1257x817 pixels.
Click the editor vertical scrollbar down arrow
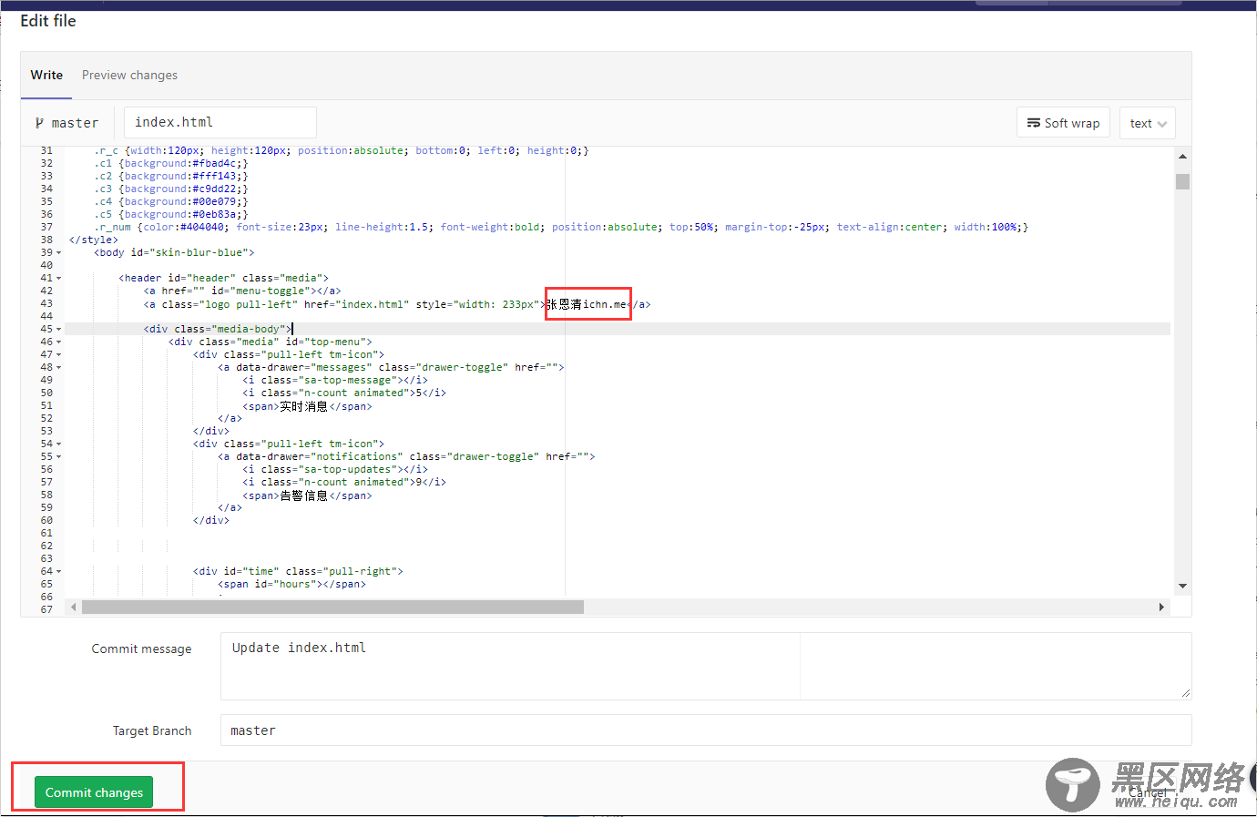tap(1182, 586)
